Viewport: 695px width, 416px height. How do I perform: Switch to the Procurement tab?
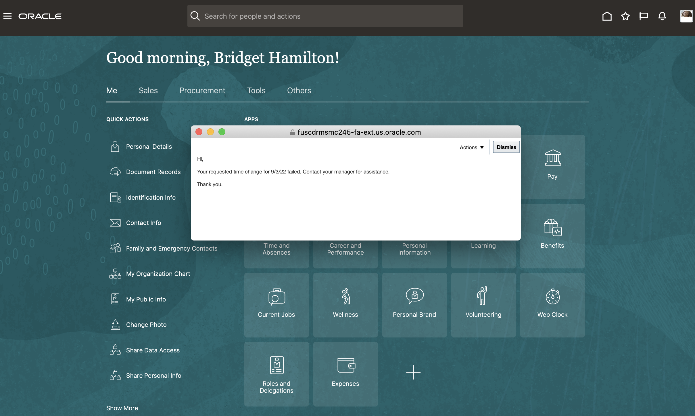(202, 91)
